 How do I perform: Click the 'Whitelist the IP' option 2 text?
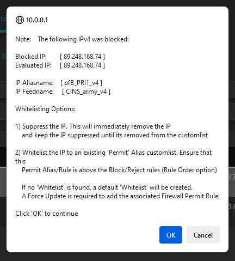point(44,153)
